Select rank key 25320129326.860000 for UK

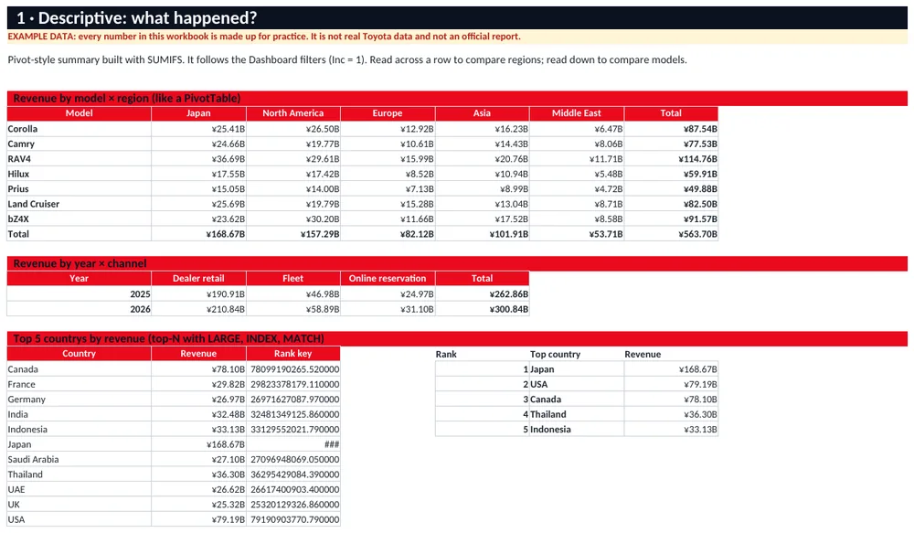pos(293,505)
